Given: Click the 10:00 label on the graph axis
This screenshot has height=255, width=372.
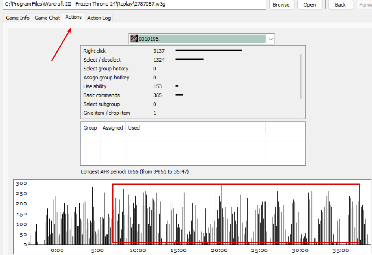Looking at the screenshot, I should coord(138,251).
